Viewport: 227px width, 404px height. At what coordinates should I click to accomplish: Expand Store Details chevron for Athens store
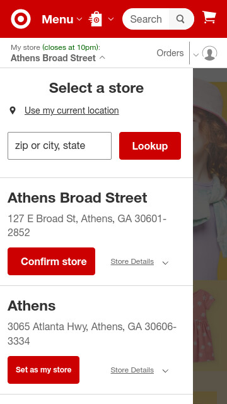point(165,371)
